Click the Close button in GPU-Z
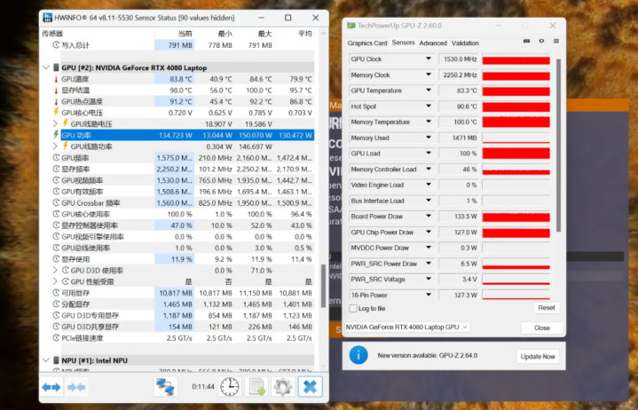The width and height of the screenshot is (638, 410). 542,327
